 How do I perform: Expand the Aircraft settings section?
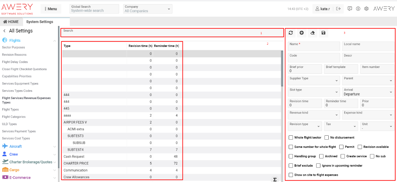click(16, 146)
